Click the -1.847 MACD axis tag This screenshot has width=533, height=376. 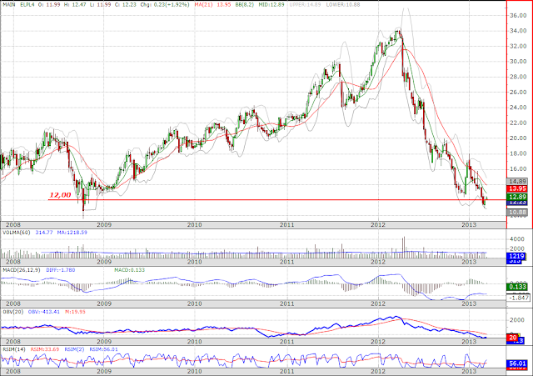click(518, 298)
